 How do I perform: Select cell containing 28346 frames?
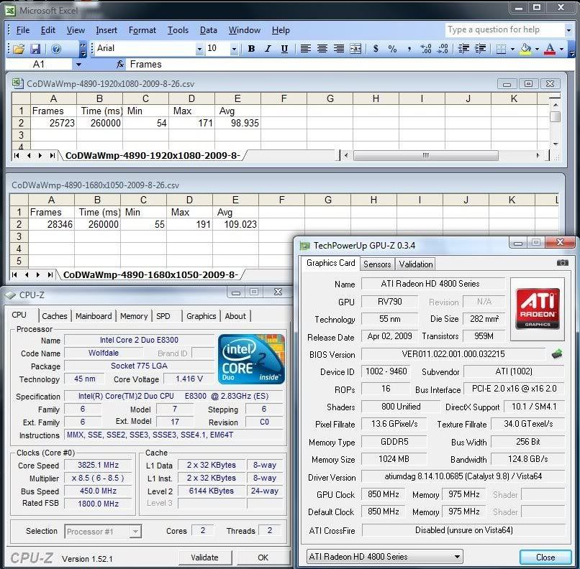click(x=51, y=224)
